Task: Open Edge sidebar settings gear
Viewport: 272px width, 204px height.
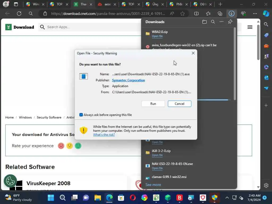Action: point(266,185)
